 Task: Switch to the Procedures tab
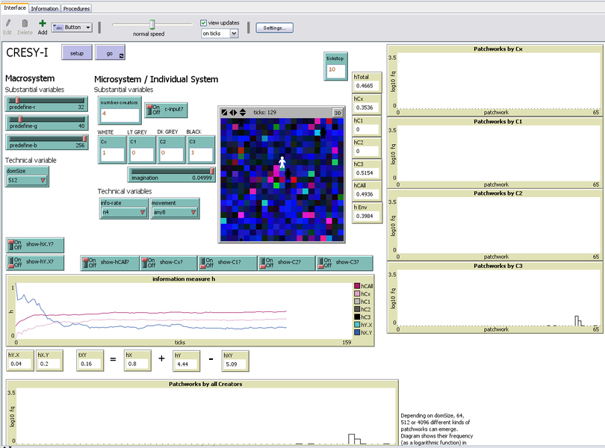76,8
